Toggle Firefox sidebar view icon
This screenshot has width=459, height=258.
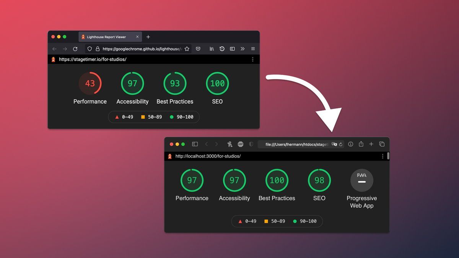pos(232,49)
